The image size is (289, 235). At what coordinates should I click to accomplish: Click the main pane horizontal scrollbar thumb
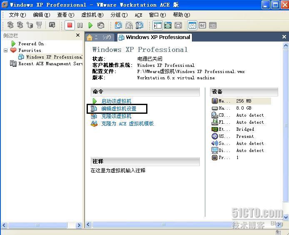point(164,225)
